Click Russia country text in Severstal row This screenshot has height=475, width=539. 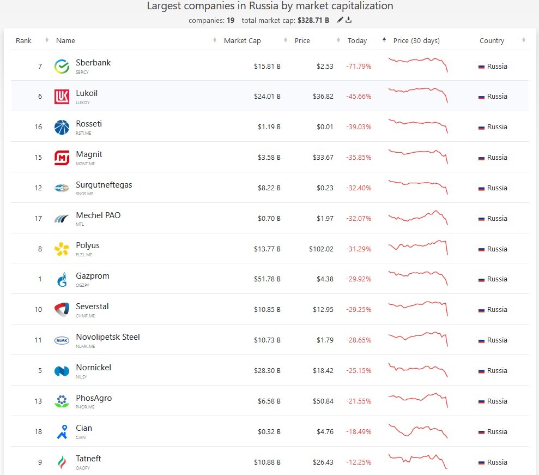point(497,310)
